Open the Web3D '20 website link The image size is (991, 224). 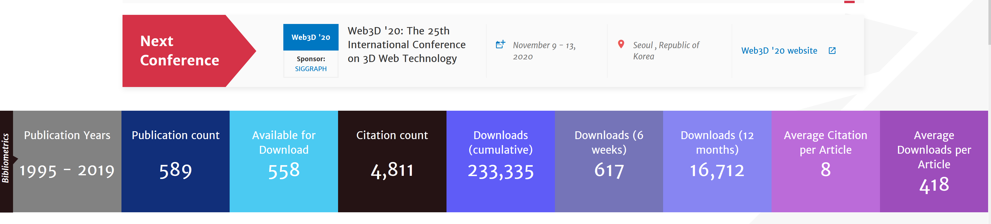(x=779, y=51)
